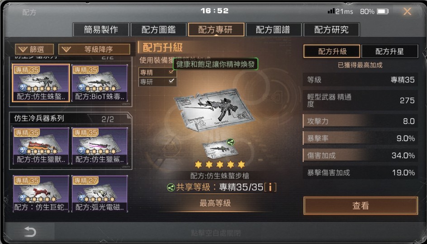This screenshot has width=427, height=244.
Task: Click the 查看 button
Action: [x=361, y=206]
